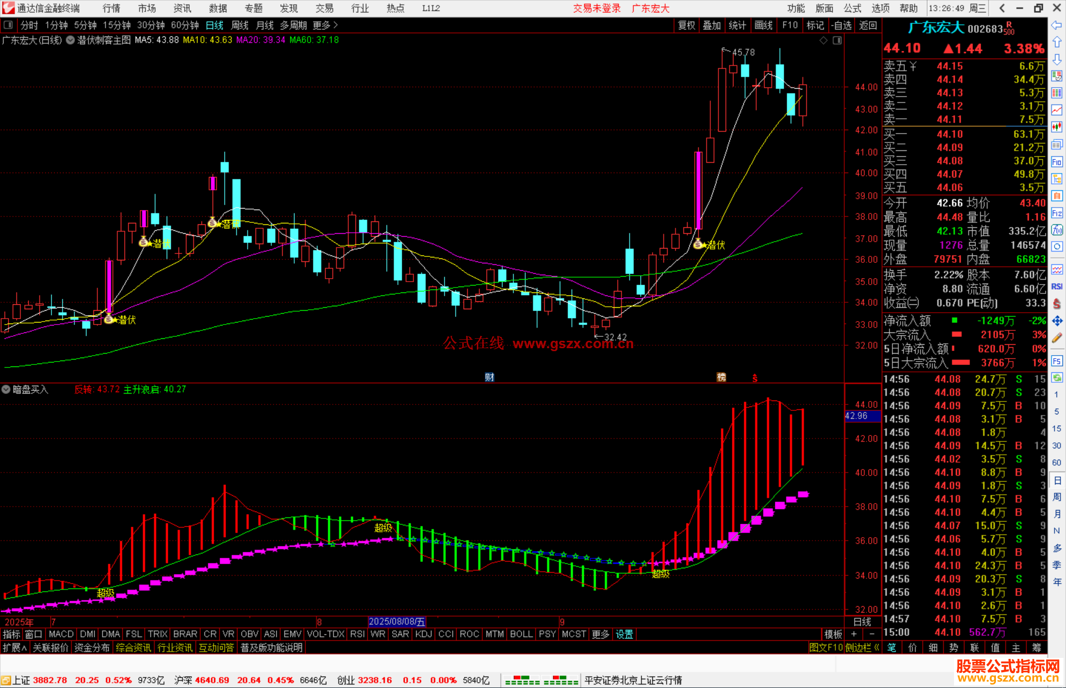Click the 设置 indicator settings button

pyautogui.click(x=624, y=634)
